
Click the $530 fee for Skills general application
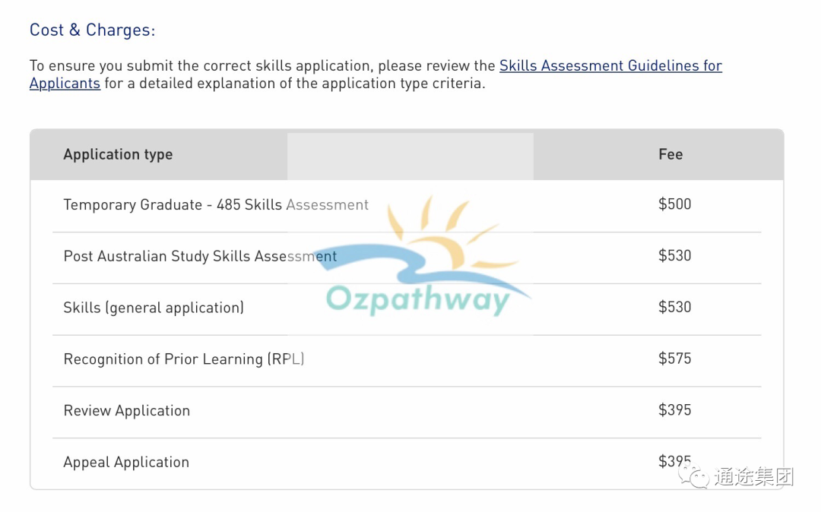674,307
